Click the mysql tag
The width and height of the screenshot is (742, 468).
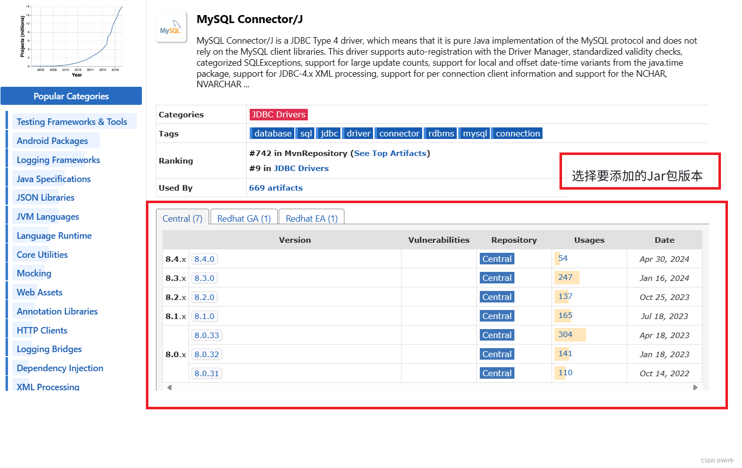(475, 133)
